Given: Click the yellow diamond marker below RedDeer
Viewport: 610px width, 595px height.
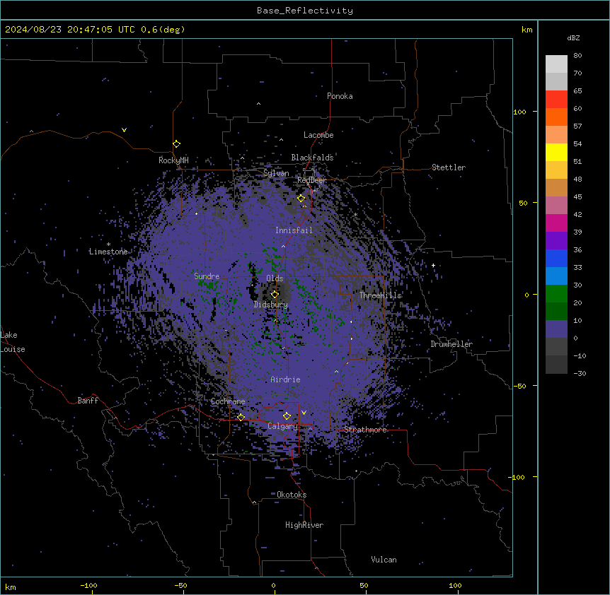Looking at the screenshot, I should tap(301, 199).
